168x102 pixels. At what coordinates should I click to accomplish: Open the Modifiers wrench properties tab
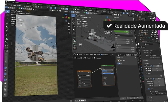pos(142,68)
